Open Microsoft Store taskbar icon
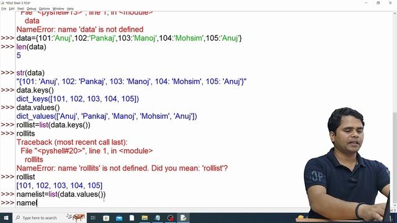This screenshot has height=223, width=397. click(x=106, y=217)
